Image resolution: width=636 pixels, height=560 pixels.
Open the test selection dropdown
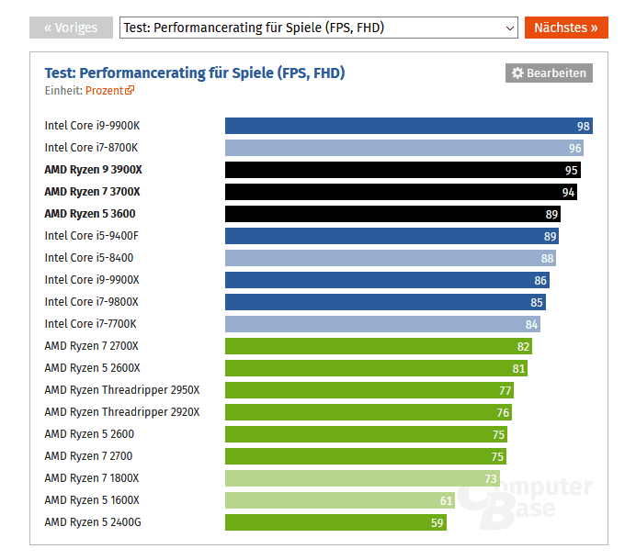click(x=319, y=28)
